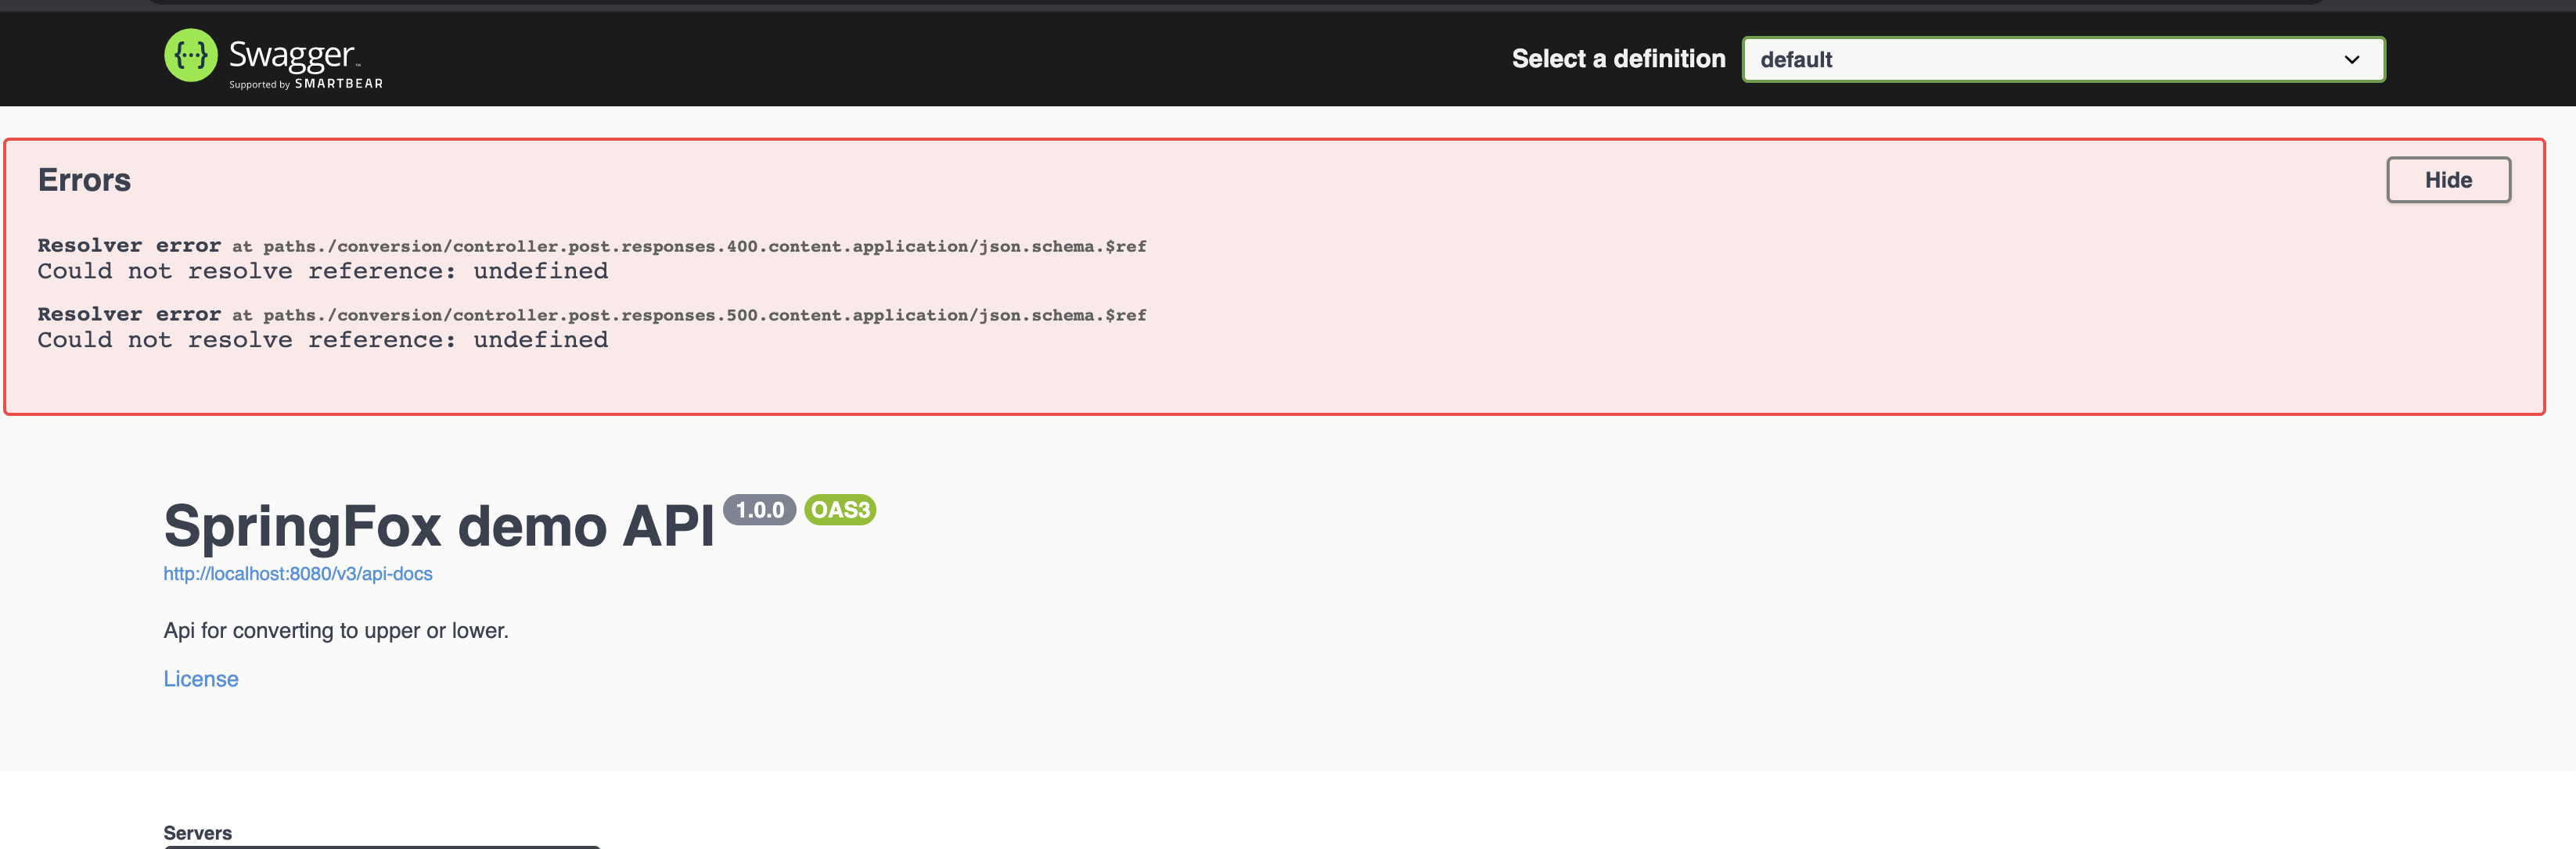Screen dimensions: 2576x849
Task: Click the green OAS3 badge
Action: (839, 510)
